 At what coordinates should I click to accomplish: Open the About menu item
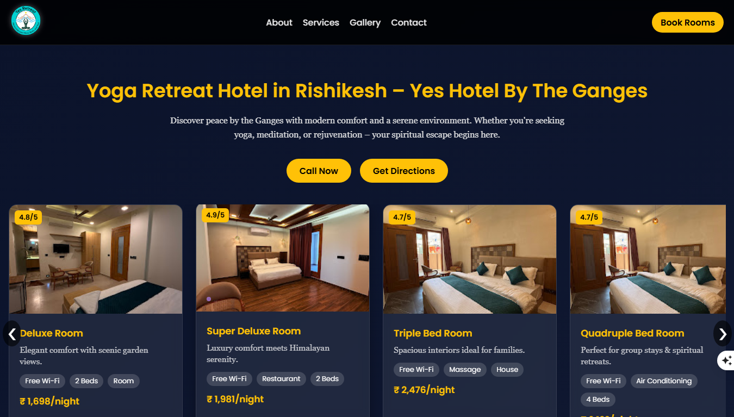tap(279, 22)
